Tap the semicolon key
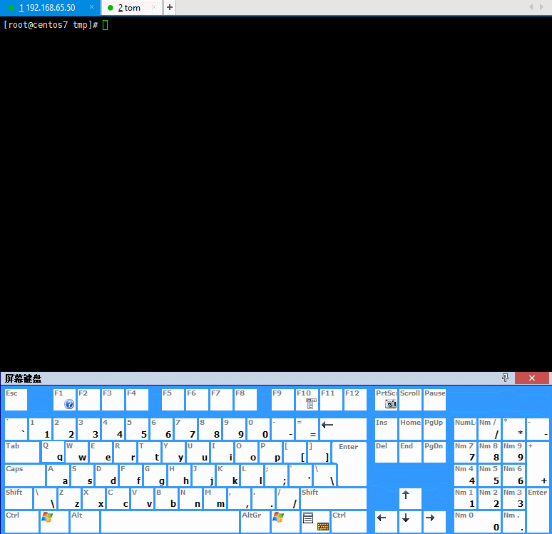The height and width of the screenshot is (534, 552). 276,475
